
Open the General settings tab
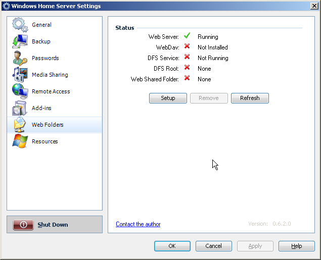click(x=41, y=25)
